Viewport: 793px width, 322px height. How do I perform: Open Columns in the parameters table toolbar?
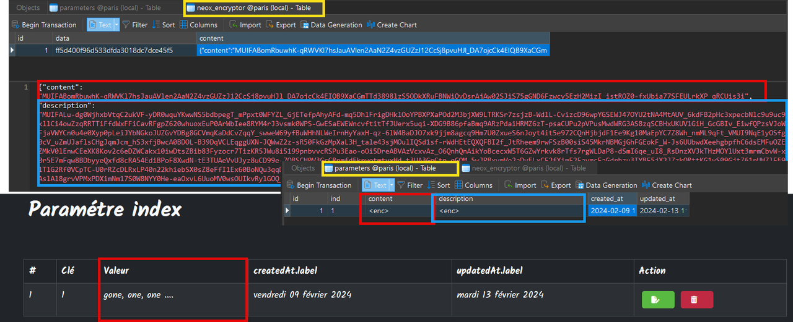[474, 185]
